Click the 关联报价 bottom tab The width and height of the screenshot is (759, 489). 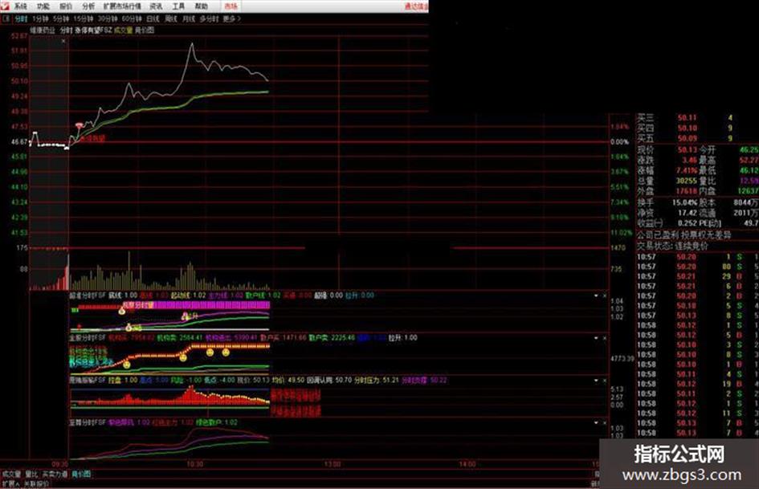coord(36,483)
